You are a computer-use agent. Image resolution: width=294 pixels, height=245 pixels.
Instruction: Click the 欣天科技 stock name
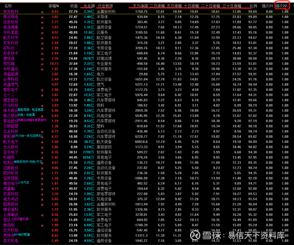pos(11,230)
